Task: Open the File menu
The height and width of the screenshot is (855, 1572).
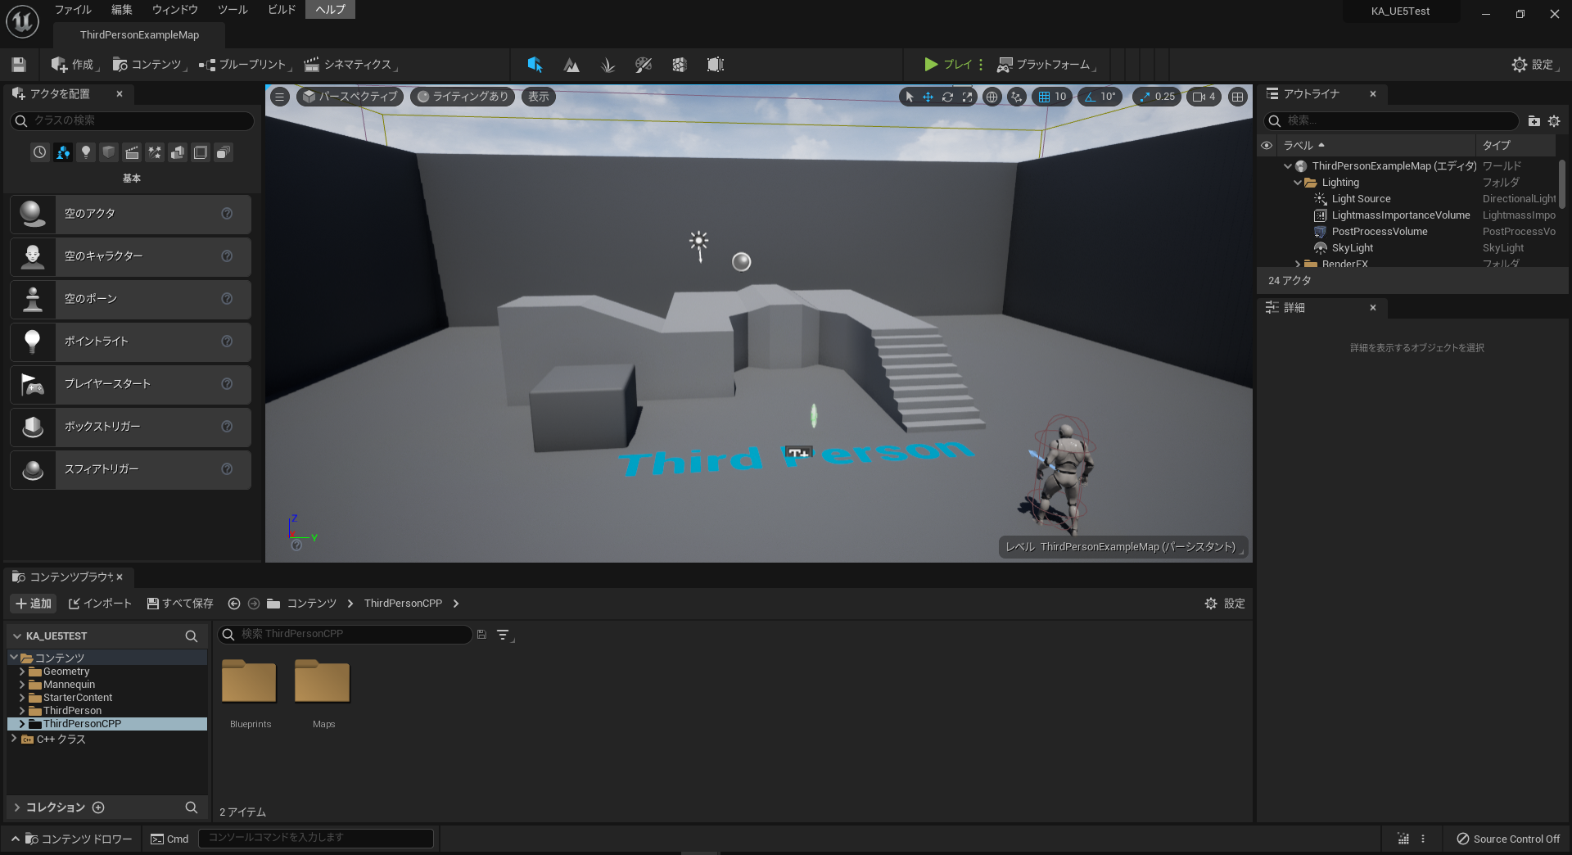Action: point(73,10)
